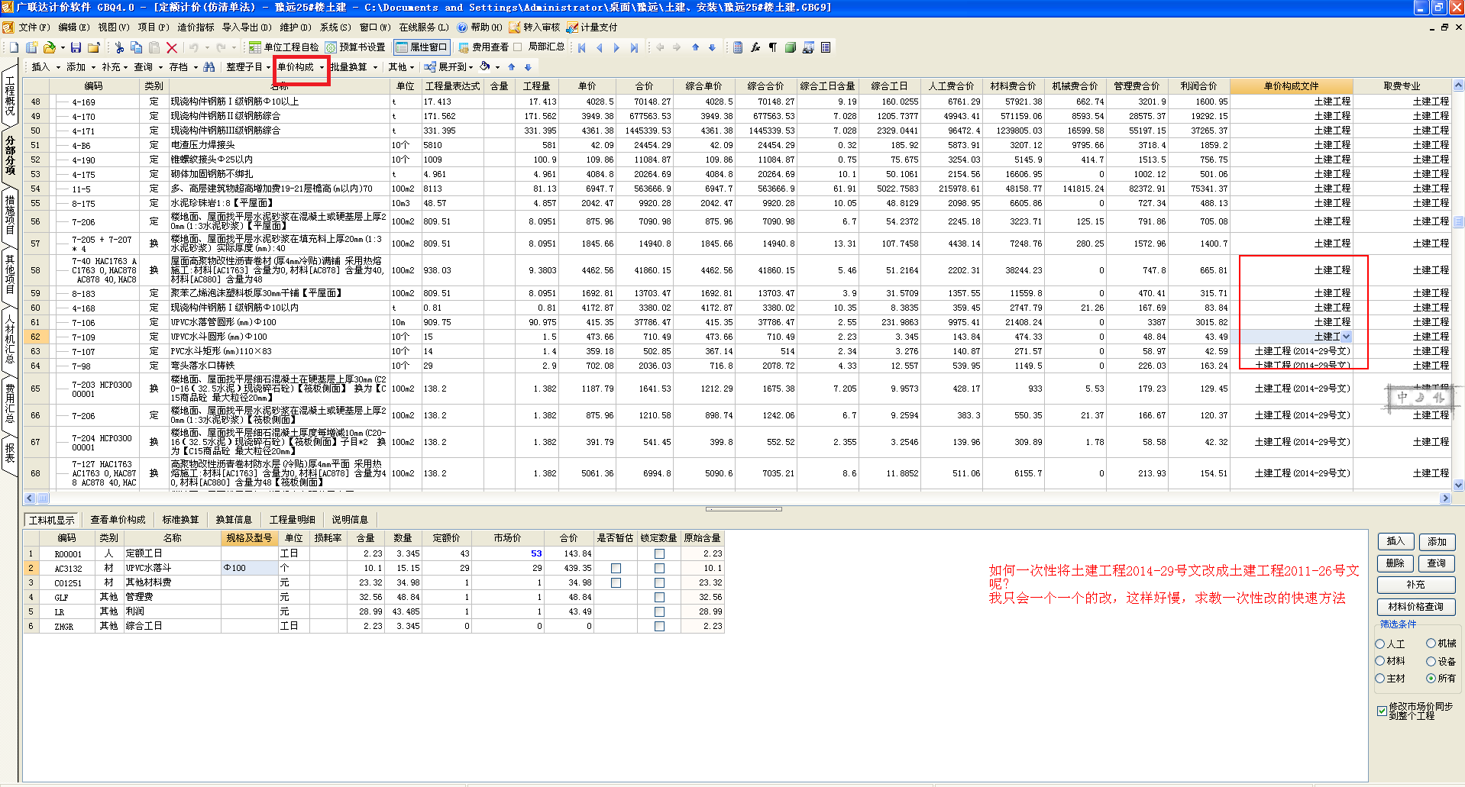Image resolution: width=1465 pixels, height=787 pixels.
Task: Click the 删除 button in right panel
Action: coord(1395,563)
